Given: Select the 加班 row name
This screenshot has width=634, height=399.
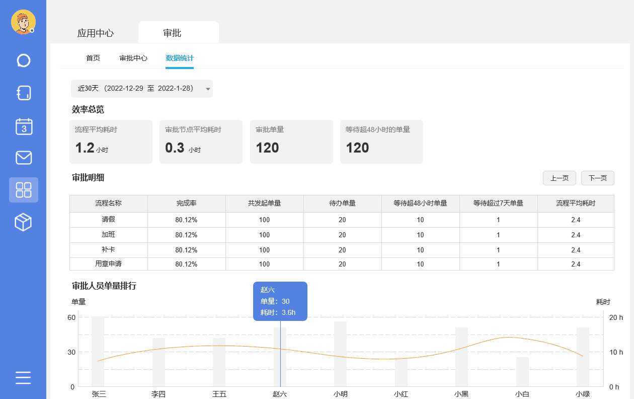Looking at the screenshot, I should pos(109,235).
